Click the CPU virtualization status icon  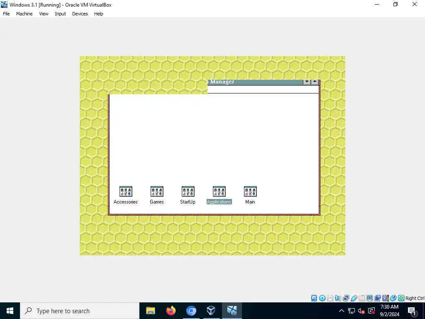coord(385,298)
